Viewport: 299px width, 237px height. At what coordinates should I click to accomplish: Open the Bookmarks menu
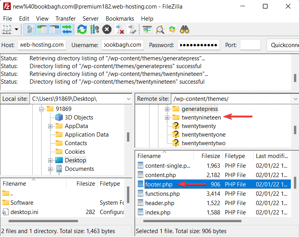tap(120, 19)
